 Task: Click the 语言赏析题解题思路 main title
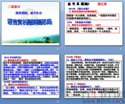pos(30,22)
